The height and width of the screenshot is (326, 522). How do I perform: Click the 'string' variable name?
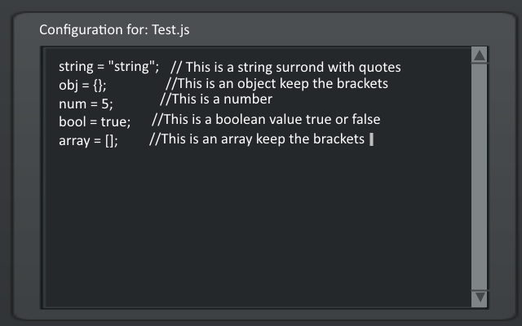(76, 66)
